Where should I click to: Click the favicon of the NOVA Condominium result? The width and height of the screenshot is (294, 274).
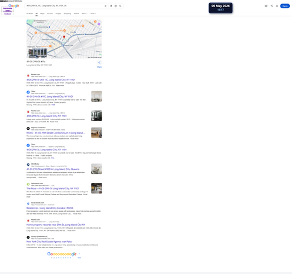click(28, 129)
